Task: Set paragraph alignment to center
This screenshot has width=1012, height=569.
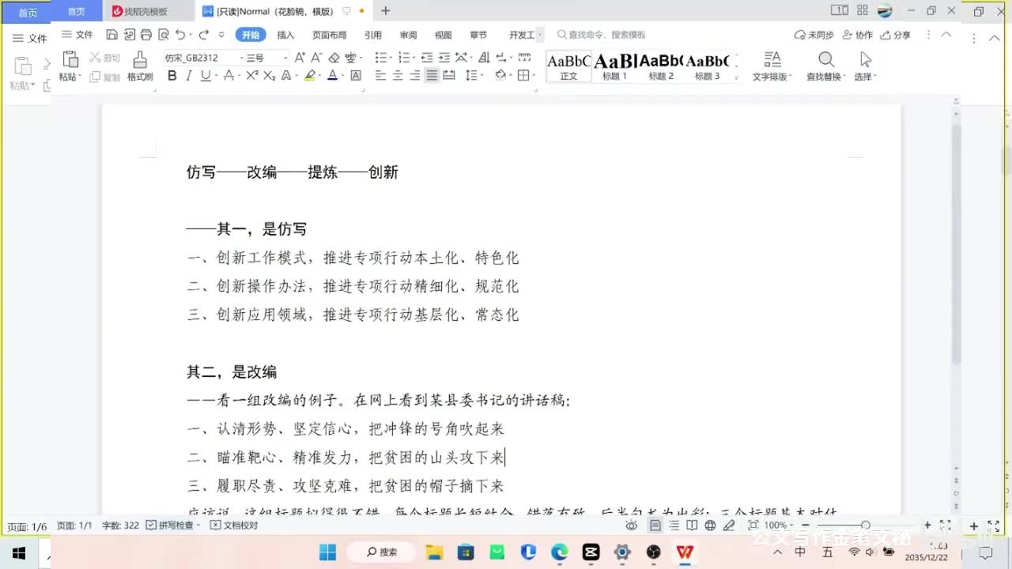Action: [398, 76]
